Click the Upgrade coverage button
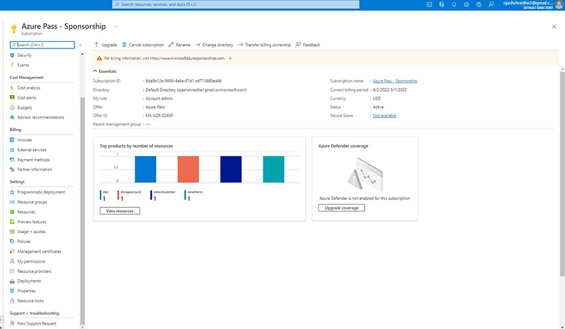This screenshot has height=329, width=565. (x=342, y=208)
